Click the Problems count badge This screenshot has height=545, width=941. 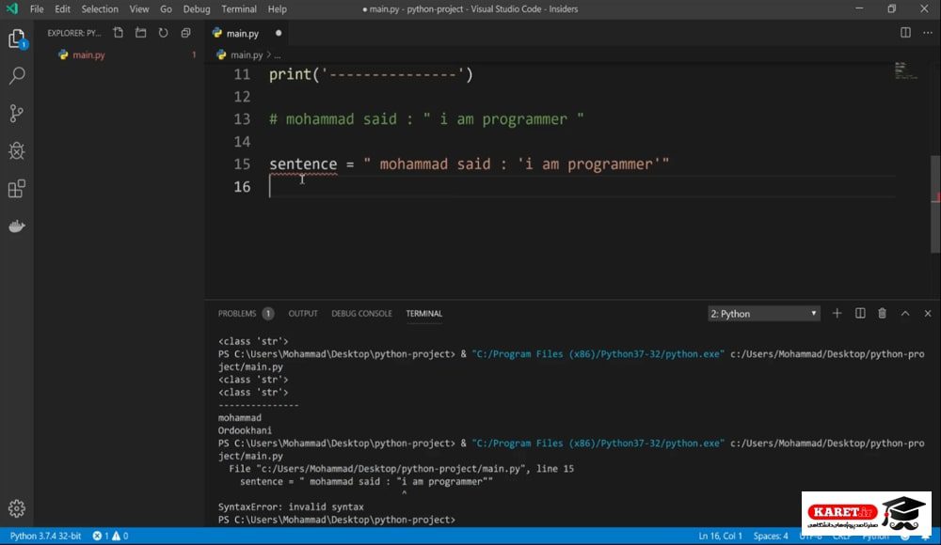[x=268, y=314]
